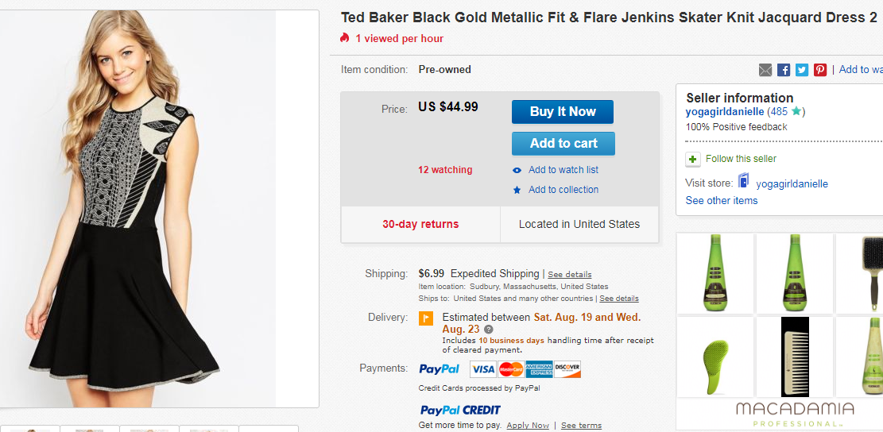This screenshot has height=432, width=883.
Task: Click the delivery estimate help question mark
Action: tap(488, 330)
